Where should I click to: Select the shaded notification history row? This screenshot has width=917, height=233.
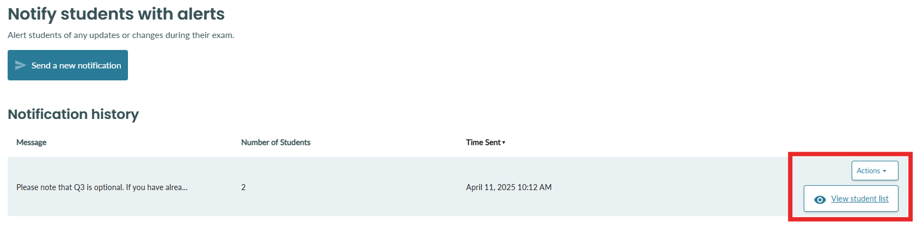pos(458,187)
